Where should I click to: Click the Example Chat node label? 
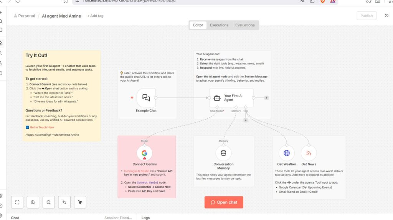click(146, 111)
